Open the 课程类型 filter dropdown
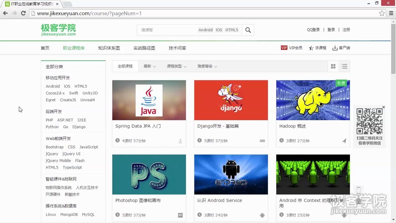The image size is (396, 223). [176, 66]
